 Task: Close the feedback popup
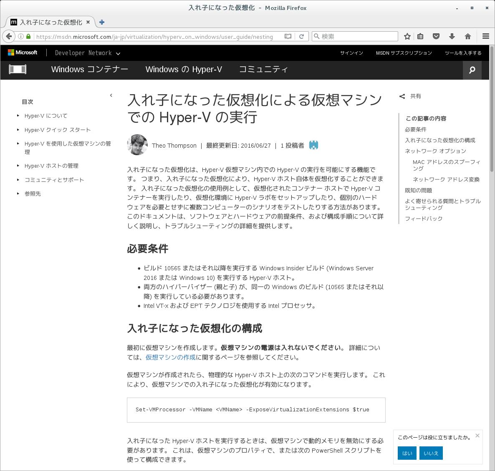click(x=477, y=436)
